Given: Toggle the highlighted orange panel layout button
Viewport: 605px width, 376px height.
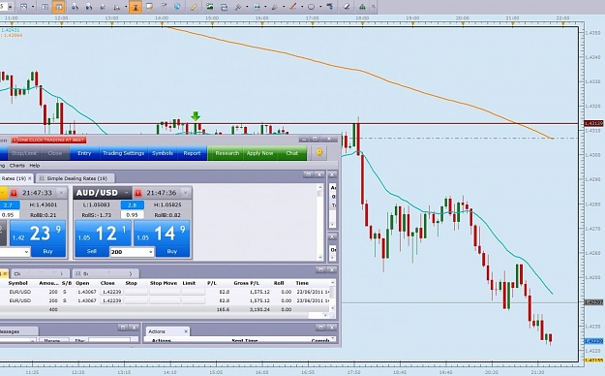Looking at the screenshot, I should pyautogui.click(x=59, y=7).
